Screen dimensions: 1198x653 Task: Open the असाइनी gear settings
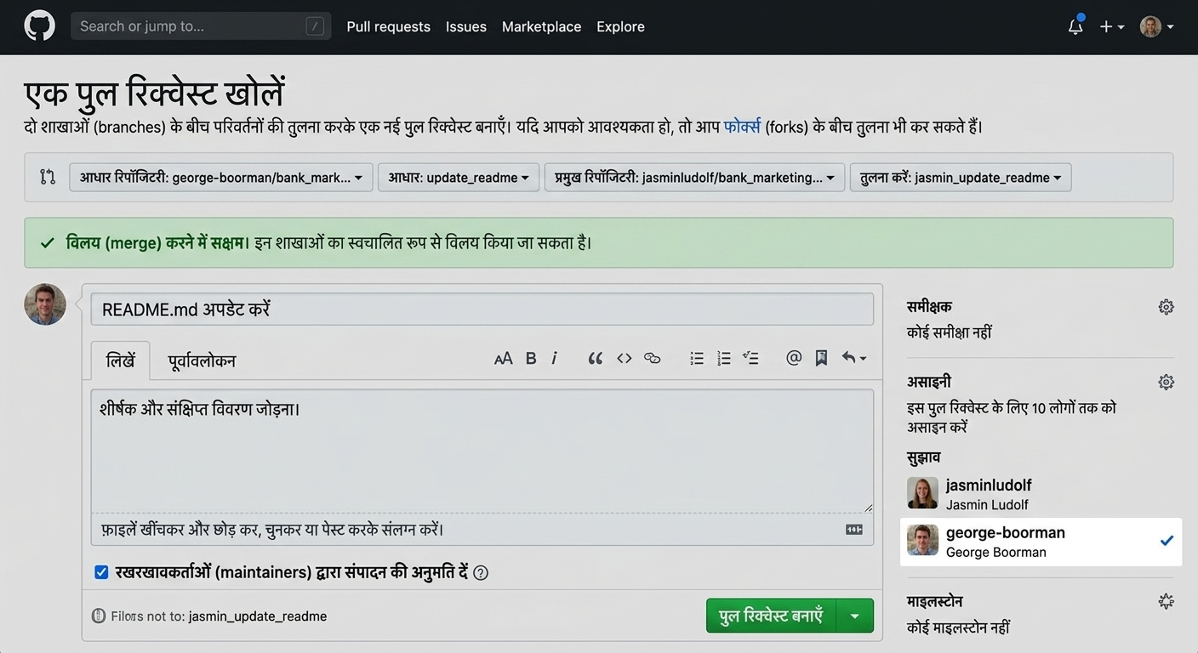click(1167, 382)
